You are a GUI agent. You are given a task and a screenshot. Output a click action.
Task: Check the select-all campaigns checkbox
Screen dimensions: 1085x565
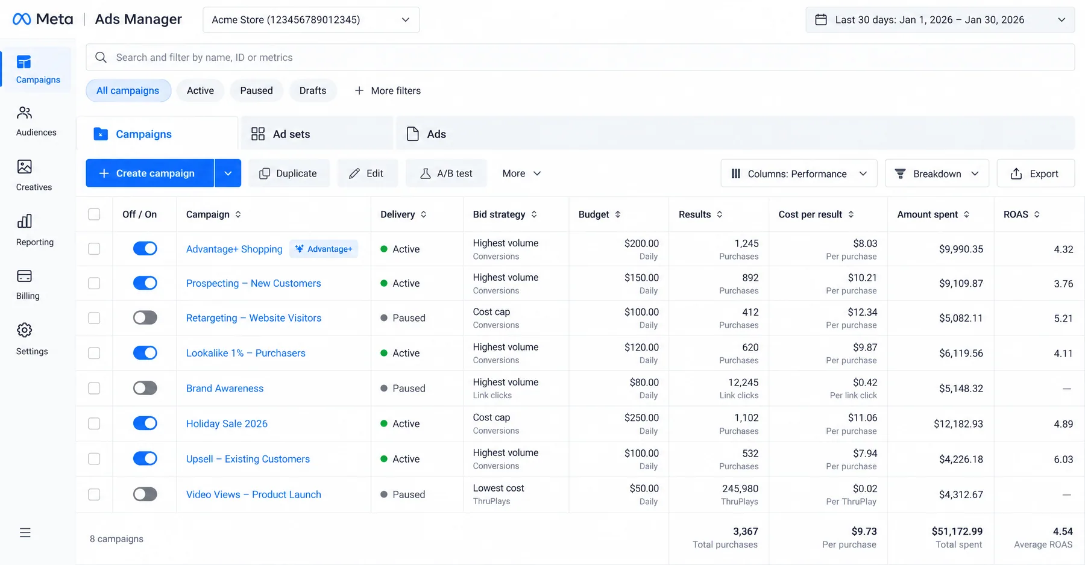tap(94, 214)
